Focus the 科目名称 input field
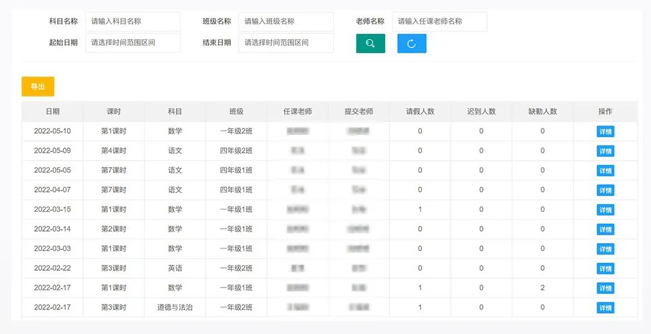This screenshot has width=651, height=334. pyautogui.click(x=133, y=22)
